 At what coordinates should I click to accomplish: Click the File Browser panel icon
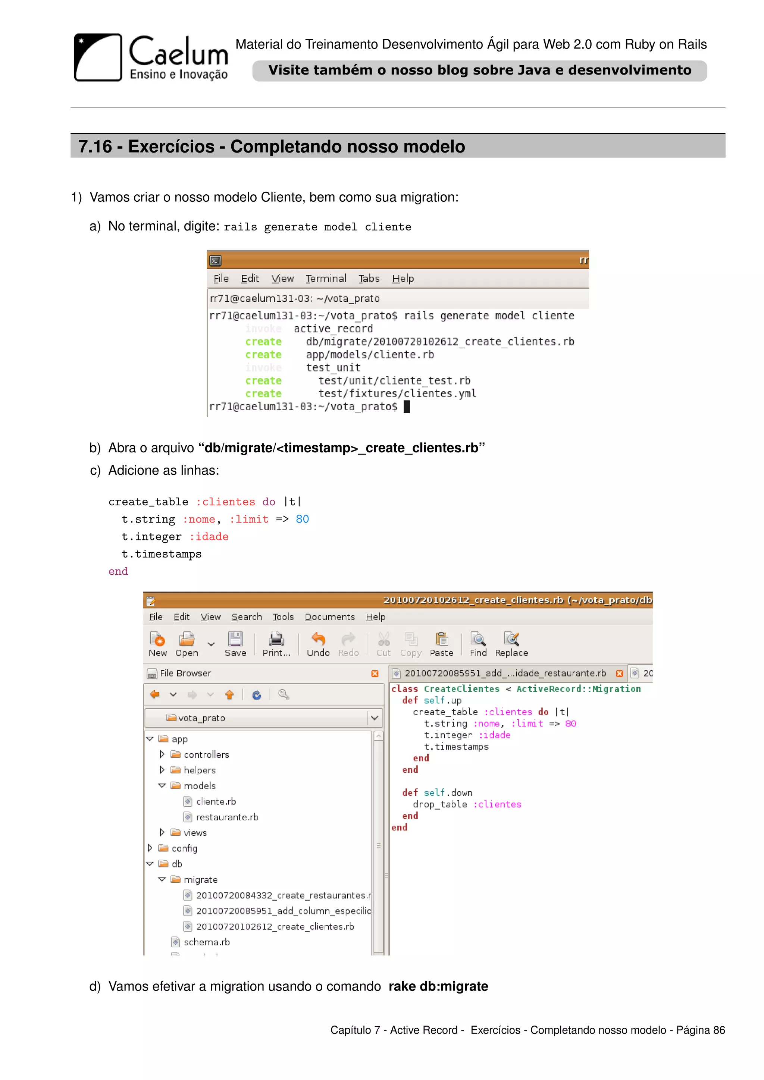tap(152, 674)
